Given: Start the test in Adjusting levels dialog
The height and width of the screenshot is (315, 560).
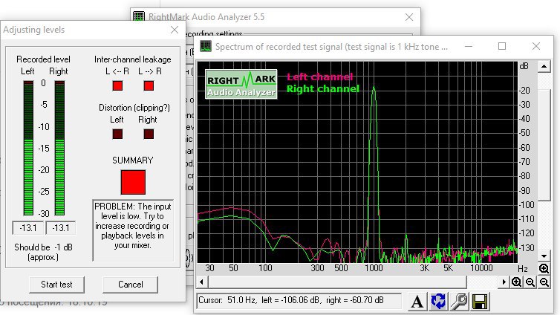Looking at the screenshot, I should 56,285.
